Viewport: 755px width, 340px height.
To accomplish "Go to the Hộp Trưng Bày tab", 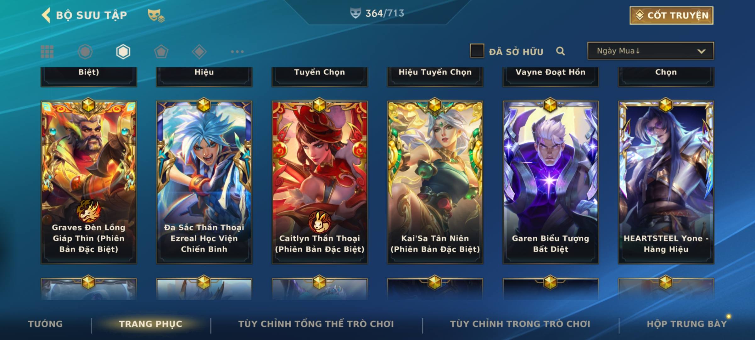I will (x=687, y=324).
